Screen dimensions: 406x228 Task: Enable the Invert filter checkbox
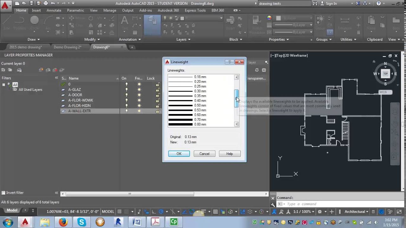3,193
